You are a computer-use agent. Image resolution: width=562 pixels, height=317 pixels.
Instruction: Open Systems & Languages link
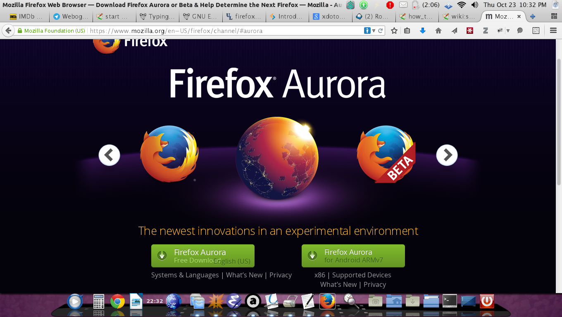pyautogui.click(x=185, y=275)
